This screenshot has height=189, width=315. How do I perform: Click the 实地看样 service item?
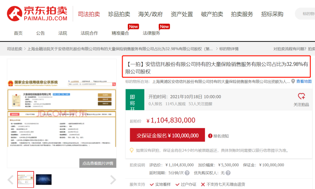click(160, 184)
